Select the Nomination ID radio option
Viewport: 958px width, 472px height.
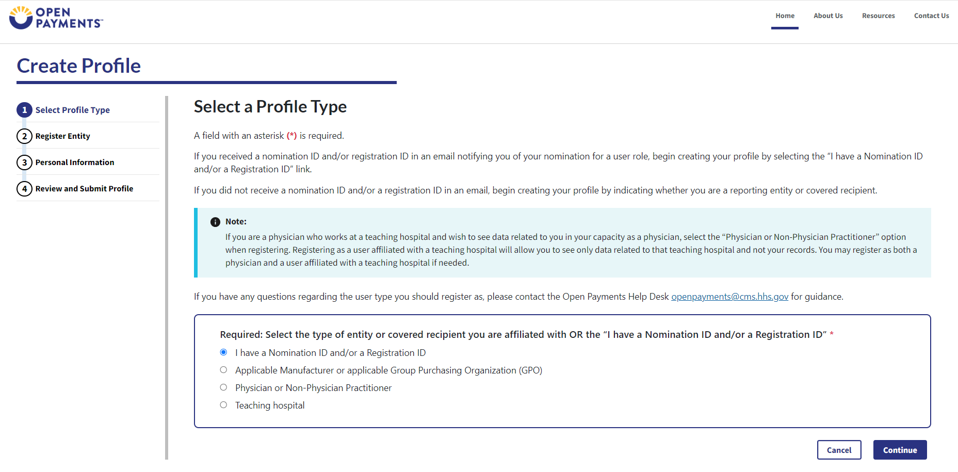tap(223, 352)
